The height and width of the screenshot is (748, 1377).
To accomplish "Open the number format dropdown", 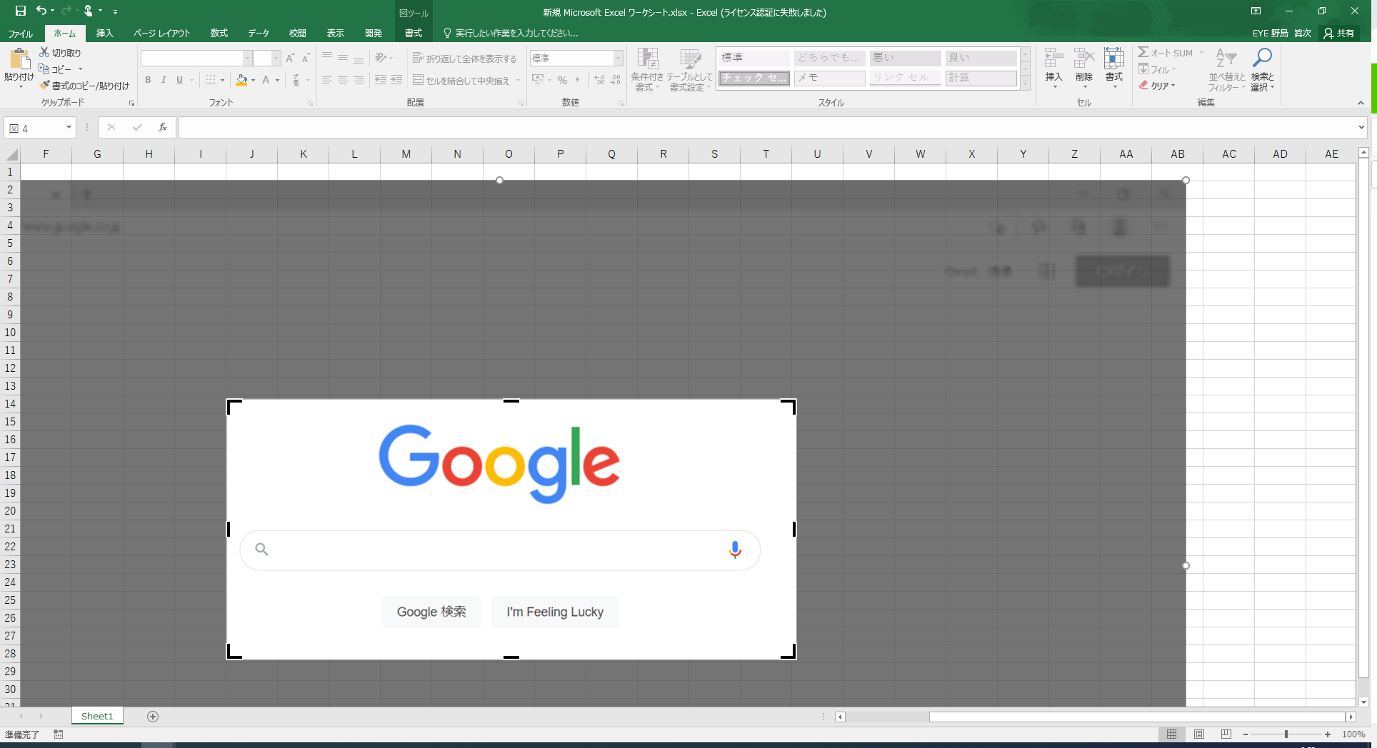I will pos(618,58).
